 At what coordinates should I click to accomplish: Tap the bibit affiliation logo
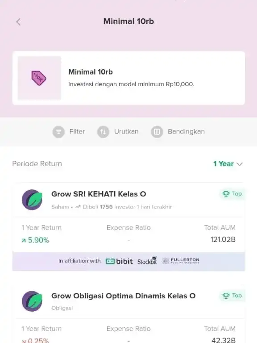pyautogui.click(x=119, y=261)
